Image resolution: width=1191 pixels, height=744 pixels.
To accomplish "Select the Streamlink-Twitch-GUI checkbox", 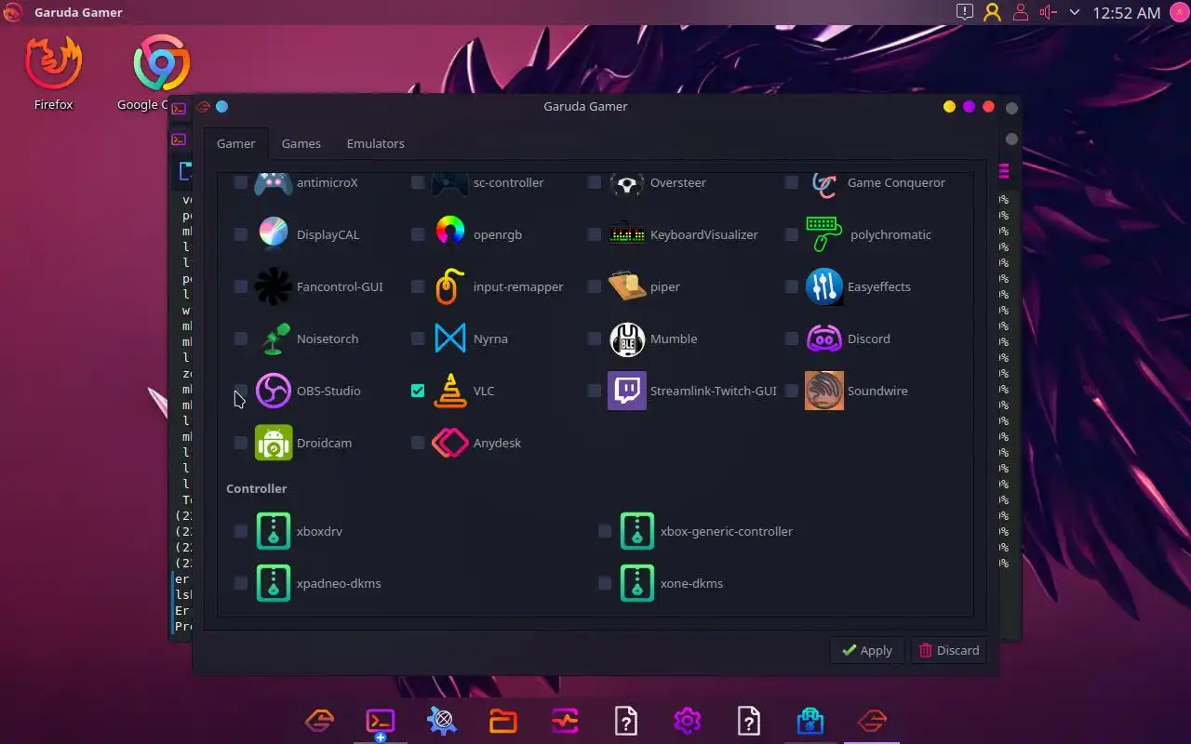I will point(595,391).
